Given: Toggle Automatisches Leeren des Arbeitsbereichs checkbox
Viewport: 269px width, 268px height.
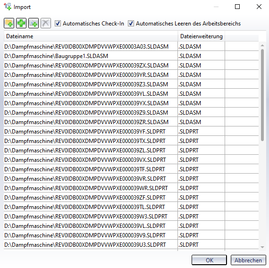Looking at the screenshot, I should coord(131,23).
